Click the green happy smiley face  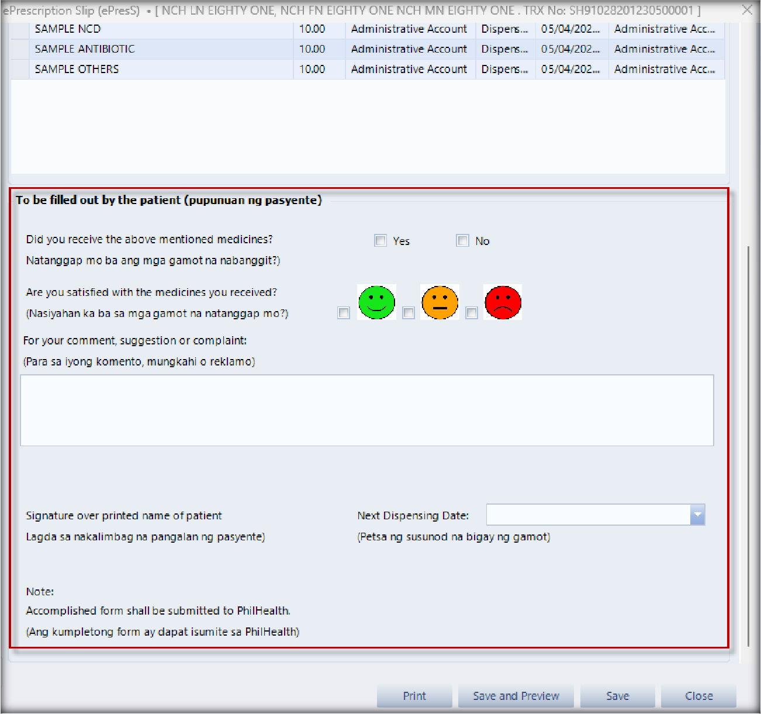376,302
